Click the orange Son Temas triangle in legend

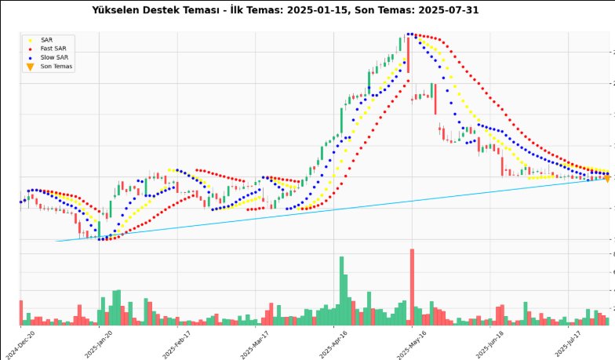click(30, 67)
